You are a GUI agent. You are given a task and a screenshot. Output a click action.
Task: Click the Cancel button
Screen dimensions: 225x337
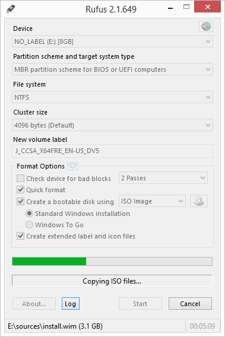[190, 304]
